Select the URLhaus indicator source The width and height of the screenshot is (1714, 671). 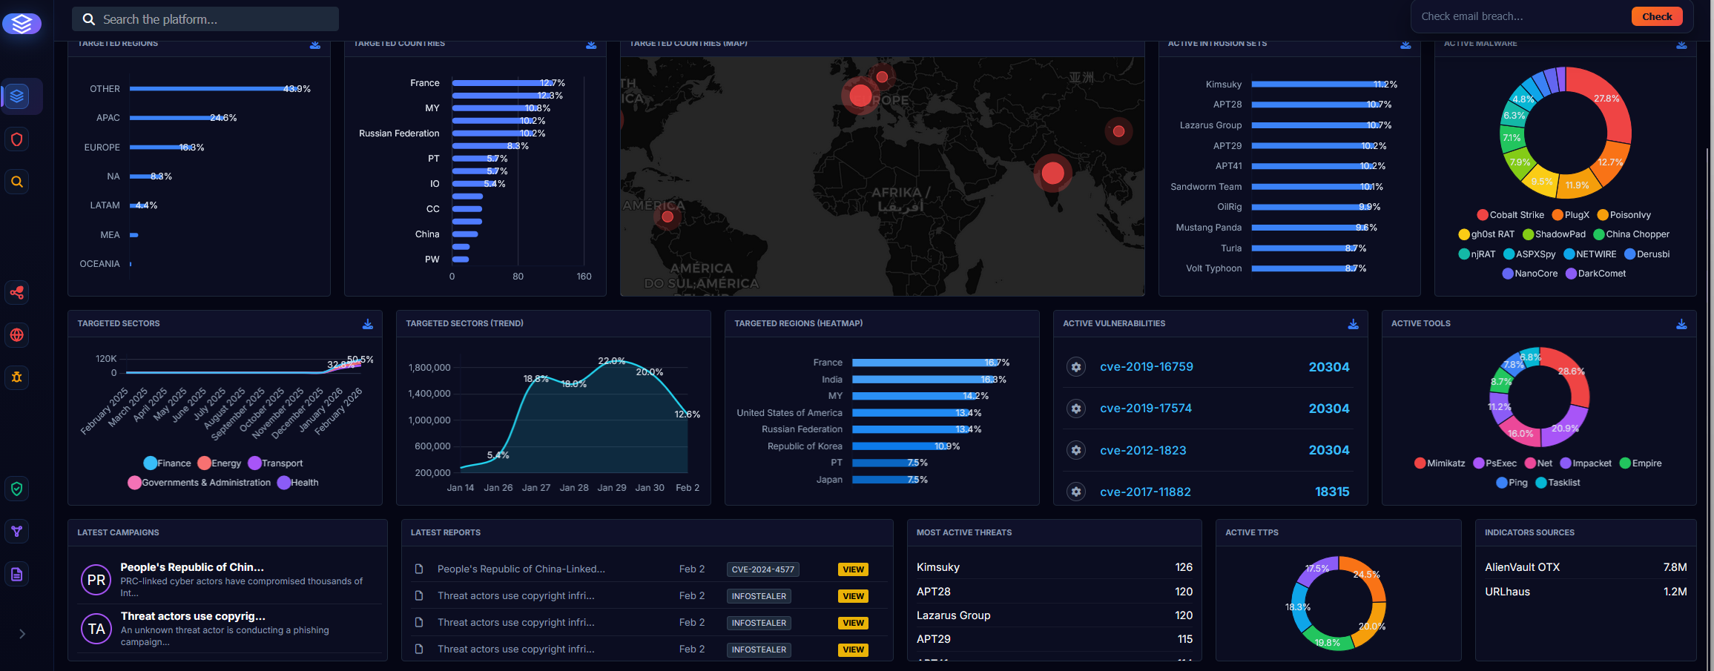(1586, 592)
